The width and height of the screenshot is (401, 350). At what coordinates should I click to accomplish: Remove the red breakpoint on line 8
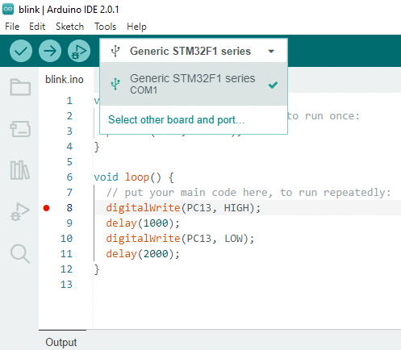pyautogui.click(x=46, y=208)
